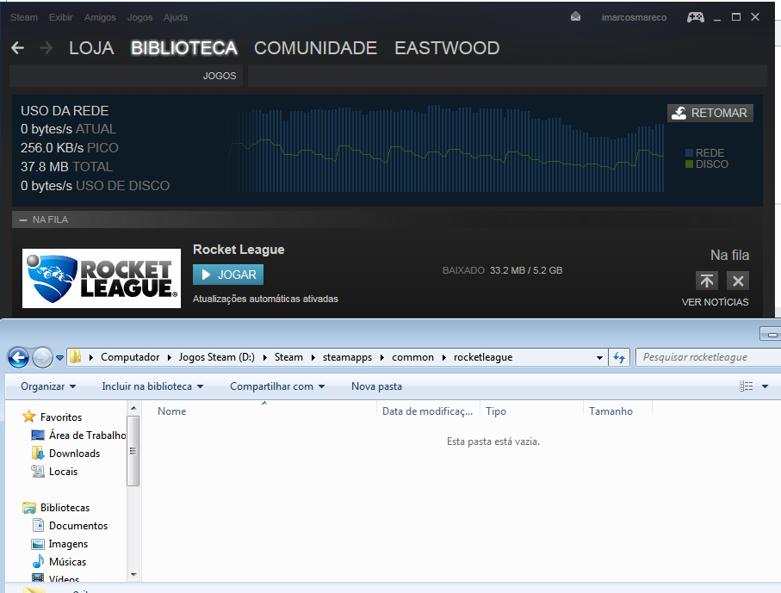Open the COMUNIDADE tab
The image size is (781, 593).
(315, 48)
